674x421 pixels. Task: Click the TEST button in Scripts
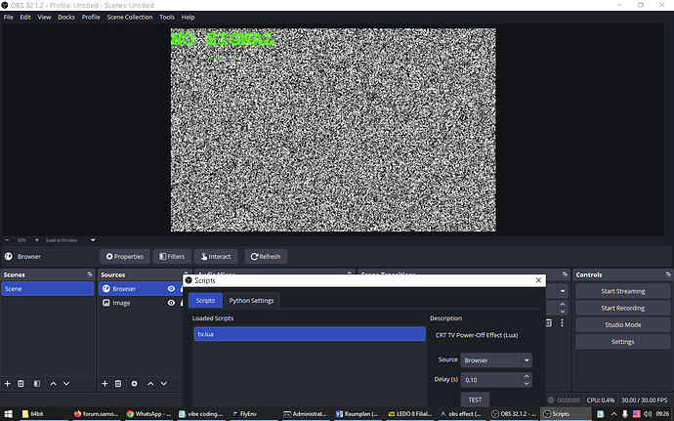475,400
